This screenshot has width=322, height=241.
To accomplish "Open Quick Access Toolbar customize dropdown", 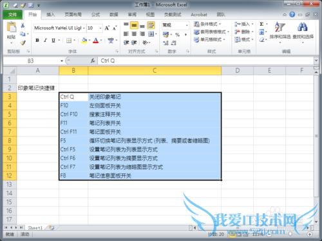I will click(x=39, y=5).
